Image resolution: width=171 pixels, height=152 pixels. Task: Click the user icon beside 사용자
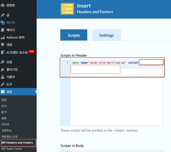pyautogui.click(x=3, y=77)
